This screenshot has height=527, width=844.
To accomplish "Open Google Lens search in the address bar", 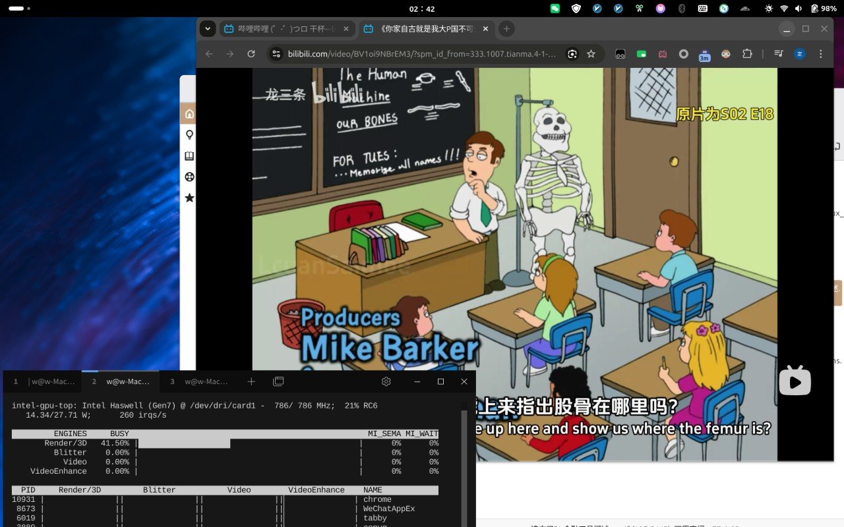I will 572,54.
